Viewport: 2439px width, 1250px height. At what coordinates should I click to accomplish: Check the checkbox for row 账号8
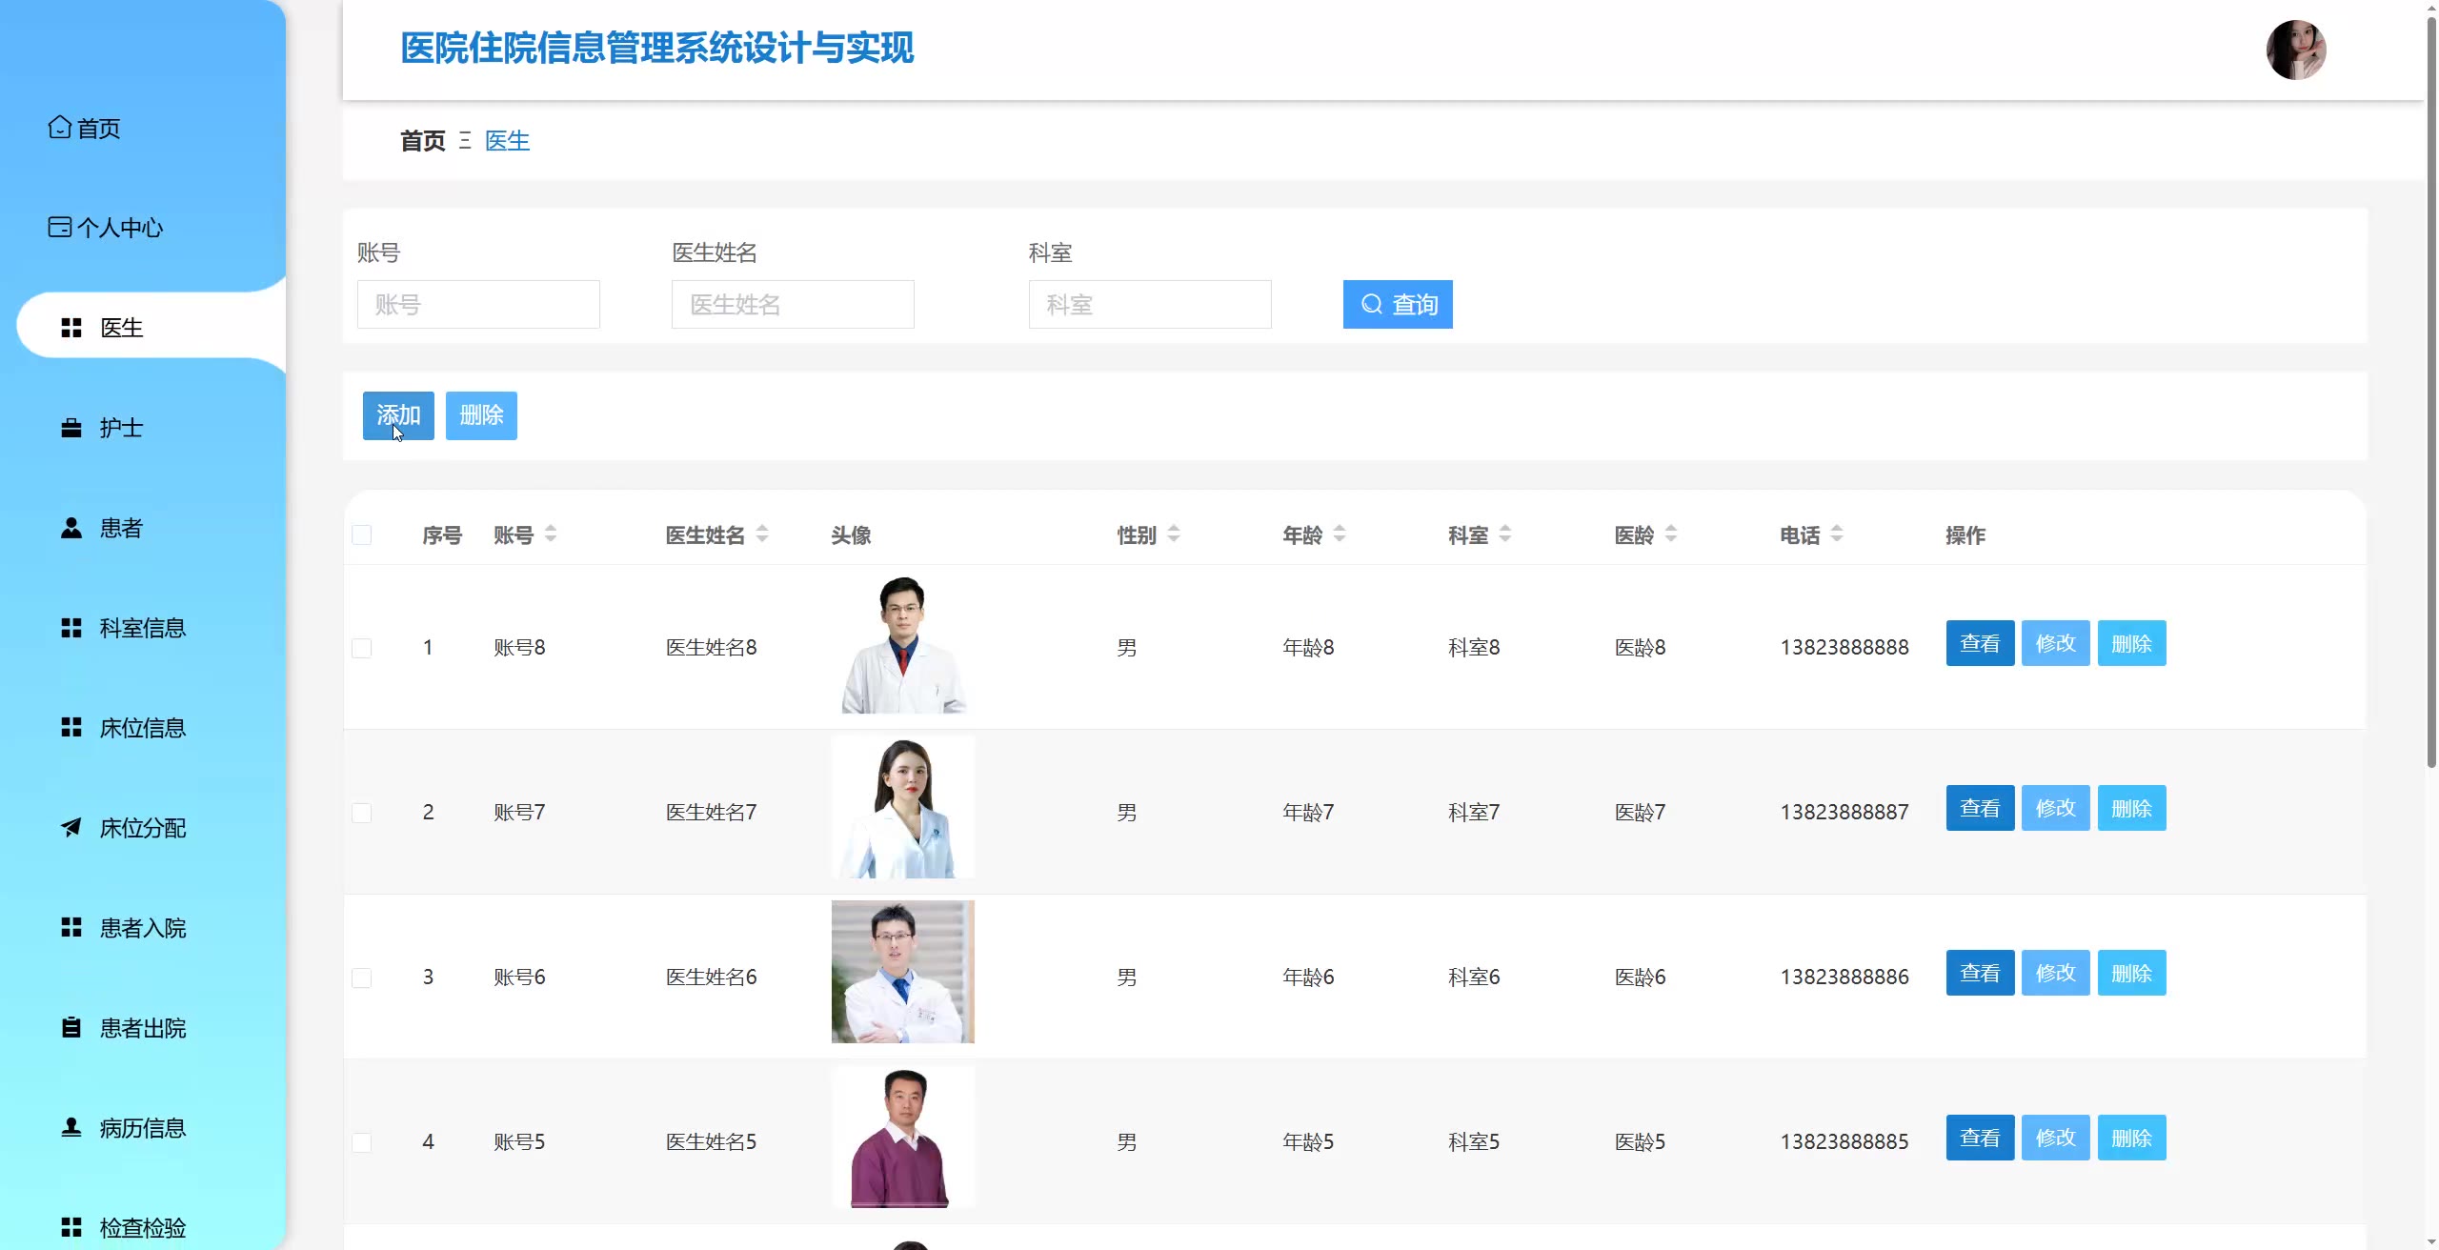[362, 648]
